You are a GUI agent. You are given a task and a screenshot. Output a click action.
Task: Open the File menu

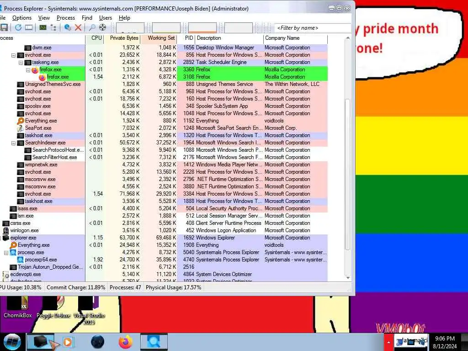[3, 18]
